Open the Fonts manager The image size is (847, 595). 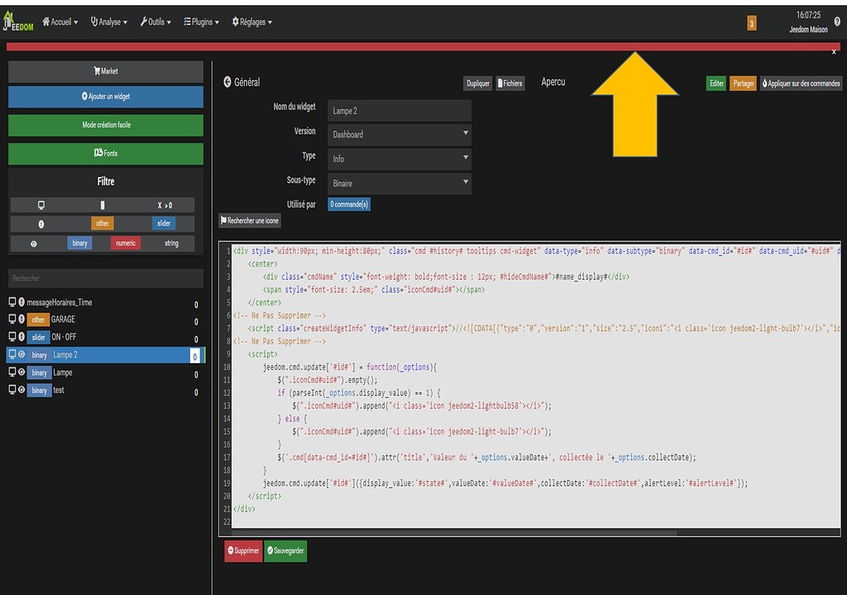click(106, 153)
